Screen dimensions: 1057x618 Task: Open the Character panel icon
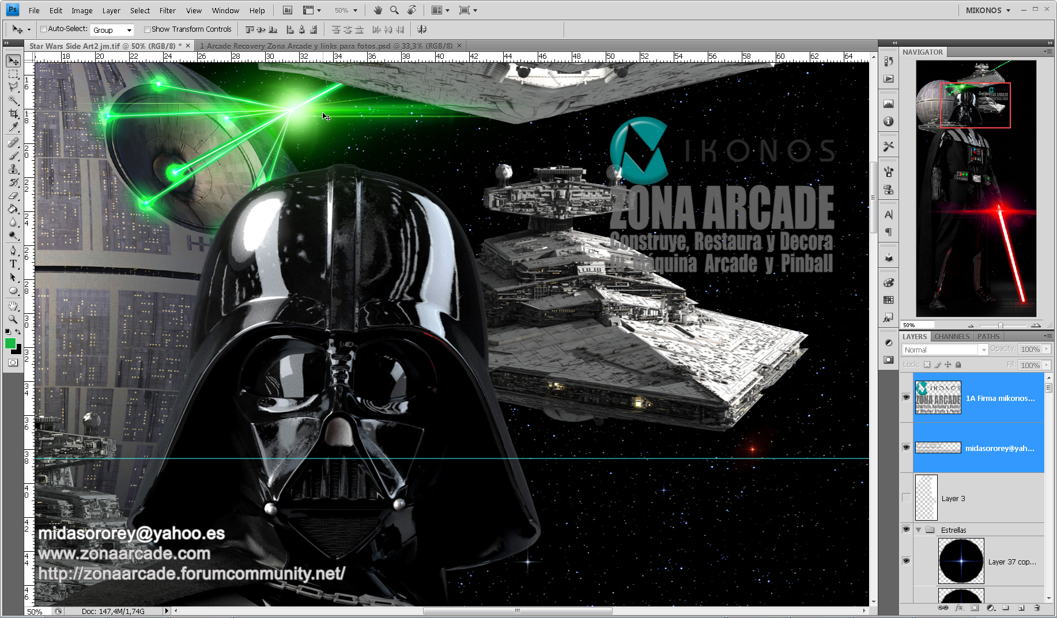888,215
